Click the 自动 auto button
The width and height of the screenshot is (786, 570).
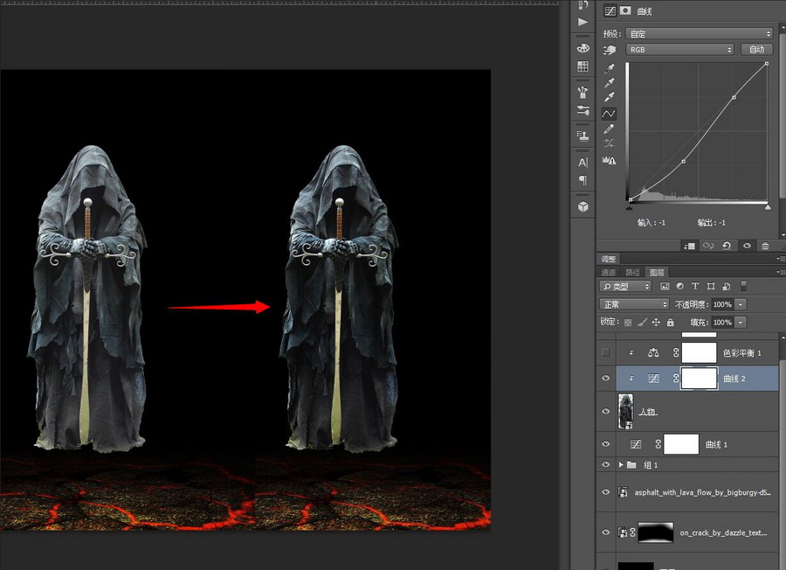(756, 50)
